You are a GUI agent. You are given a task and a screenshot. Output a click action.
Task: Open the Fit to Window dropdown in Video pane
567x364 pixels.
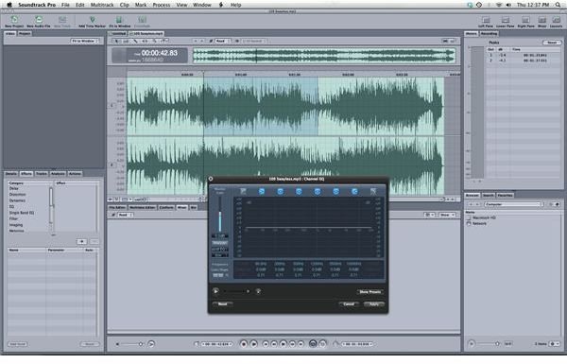coord(84,41)
